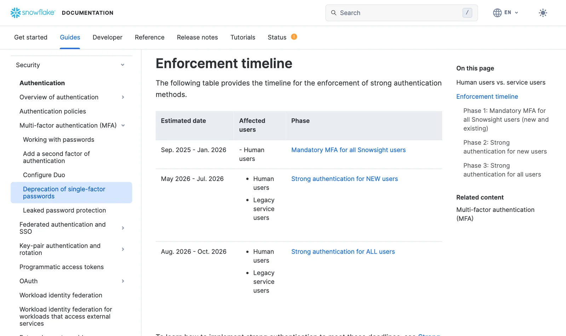Screen dimensions: 566x336
Task: Expand the OAuth chevron
Action: point(123,281)
